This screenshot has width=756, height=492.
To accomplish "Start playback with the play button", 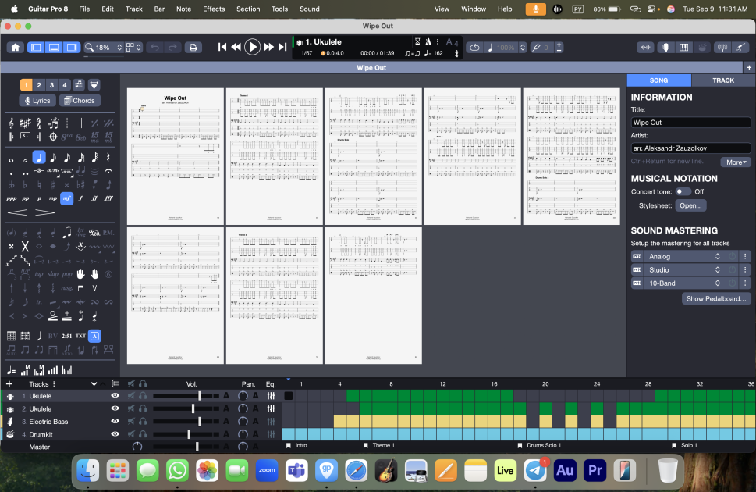I will 252,47.
